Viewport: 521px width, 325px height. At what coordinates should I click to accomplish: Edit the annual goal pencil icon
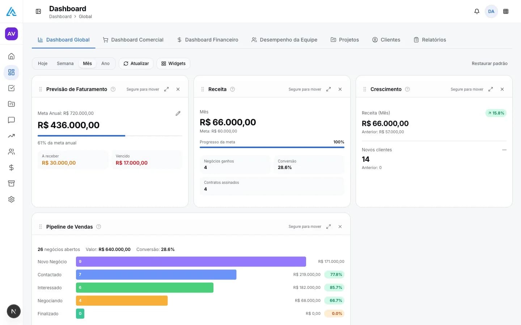pyautogui.click(x=178, y=113)
